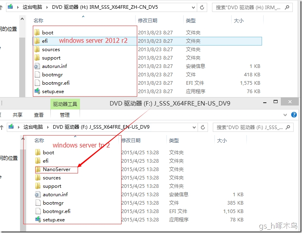Open 共享 ribbon tab
Image resolution: width=302 pixels, height=233 pixels.
(x=18, y=115)
